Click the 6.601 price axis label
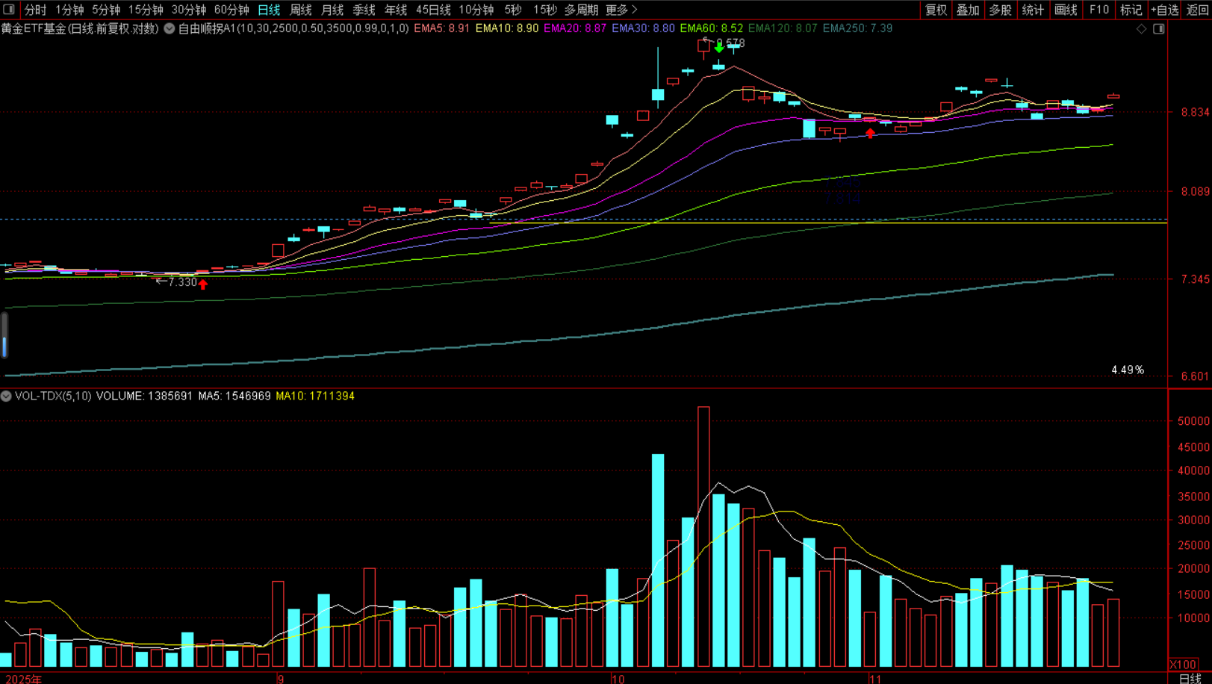The image size is (1212, 684). (x=1195, y=376)
